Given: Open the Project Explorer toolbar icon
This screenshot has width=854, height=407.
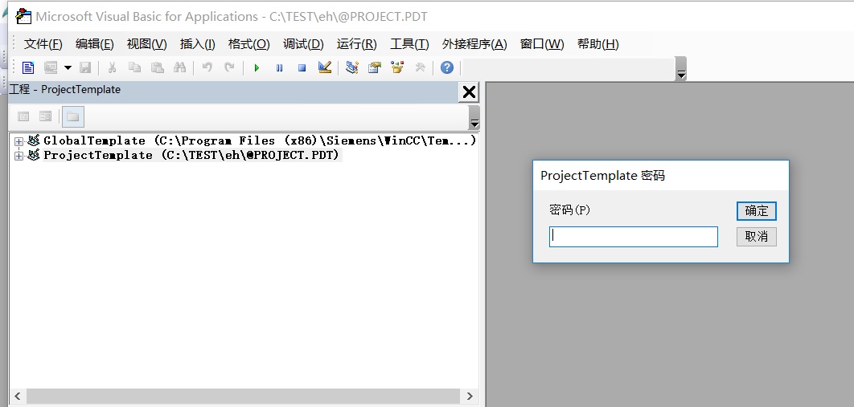Looking at the screenshot, I should click(x=352, y=68).
